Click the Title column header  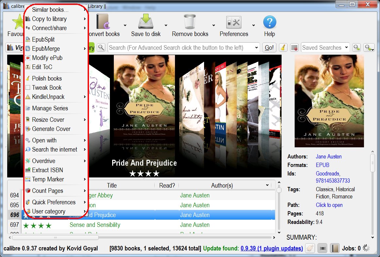(112, 185)
